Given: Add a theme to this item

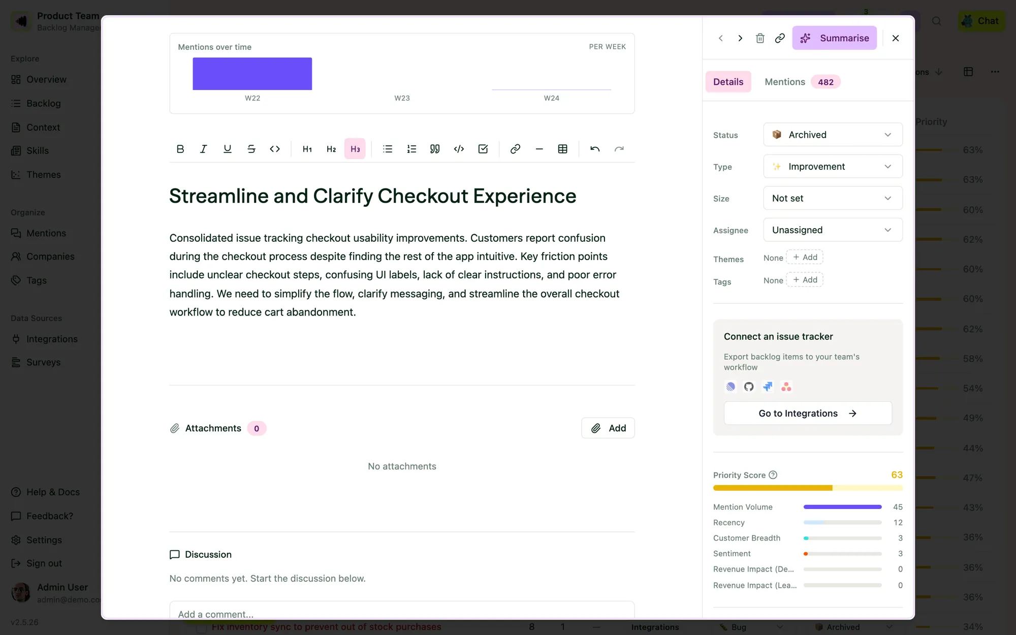Looking at the screenshot, I should [805, 257].
